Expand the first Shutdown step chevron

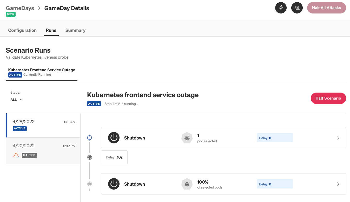tap(338, 138)
